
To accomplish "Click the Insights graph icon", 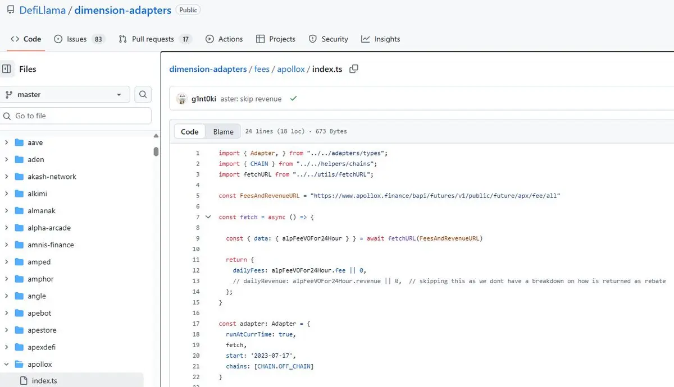I will point(366,39).
